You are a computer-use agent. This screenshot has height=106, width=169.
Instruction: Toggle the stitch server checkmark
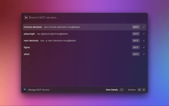point(144,54)
